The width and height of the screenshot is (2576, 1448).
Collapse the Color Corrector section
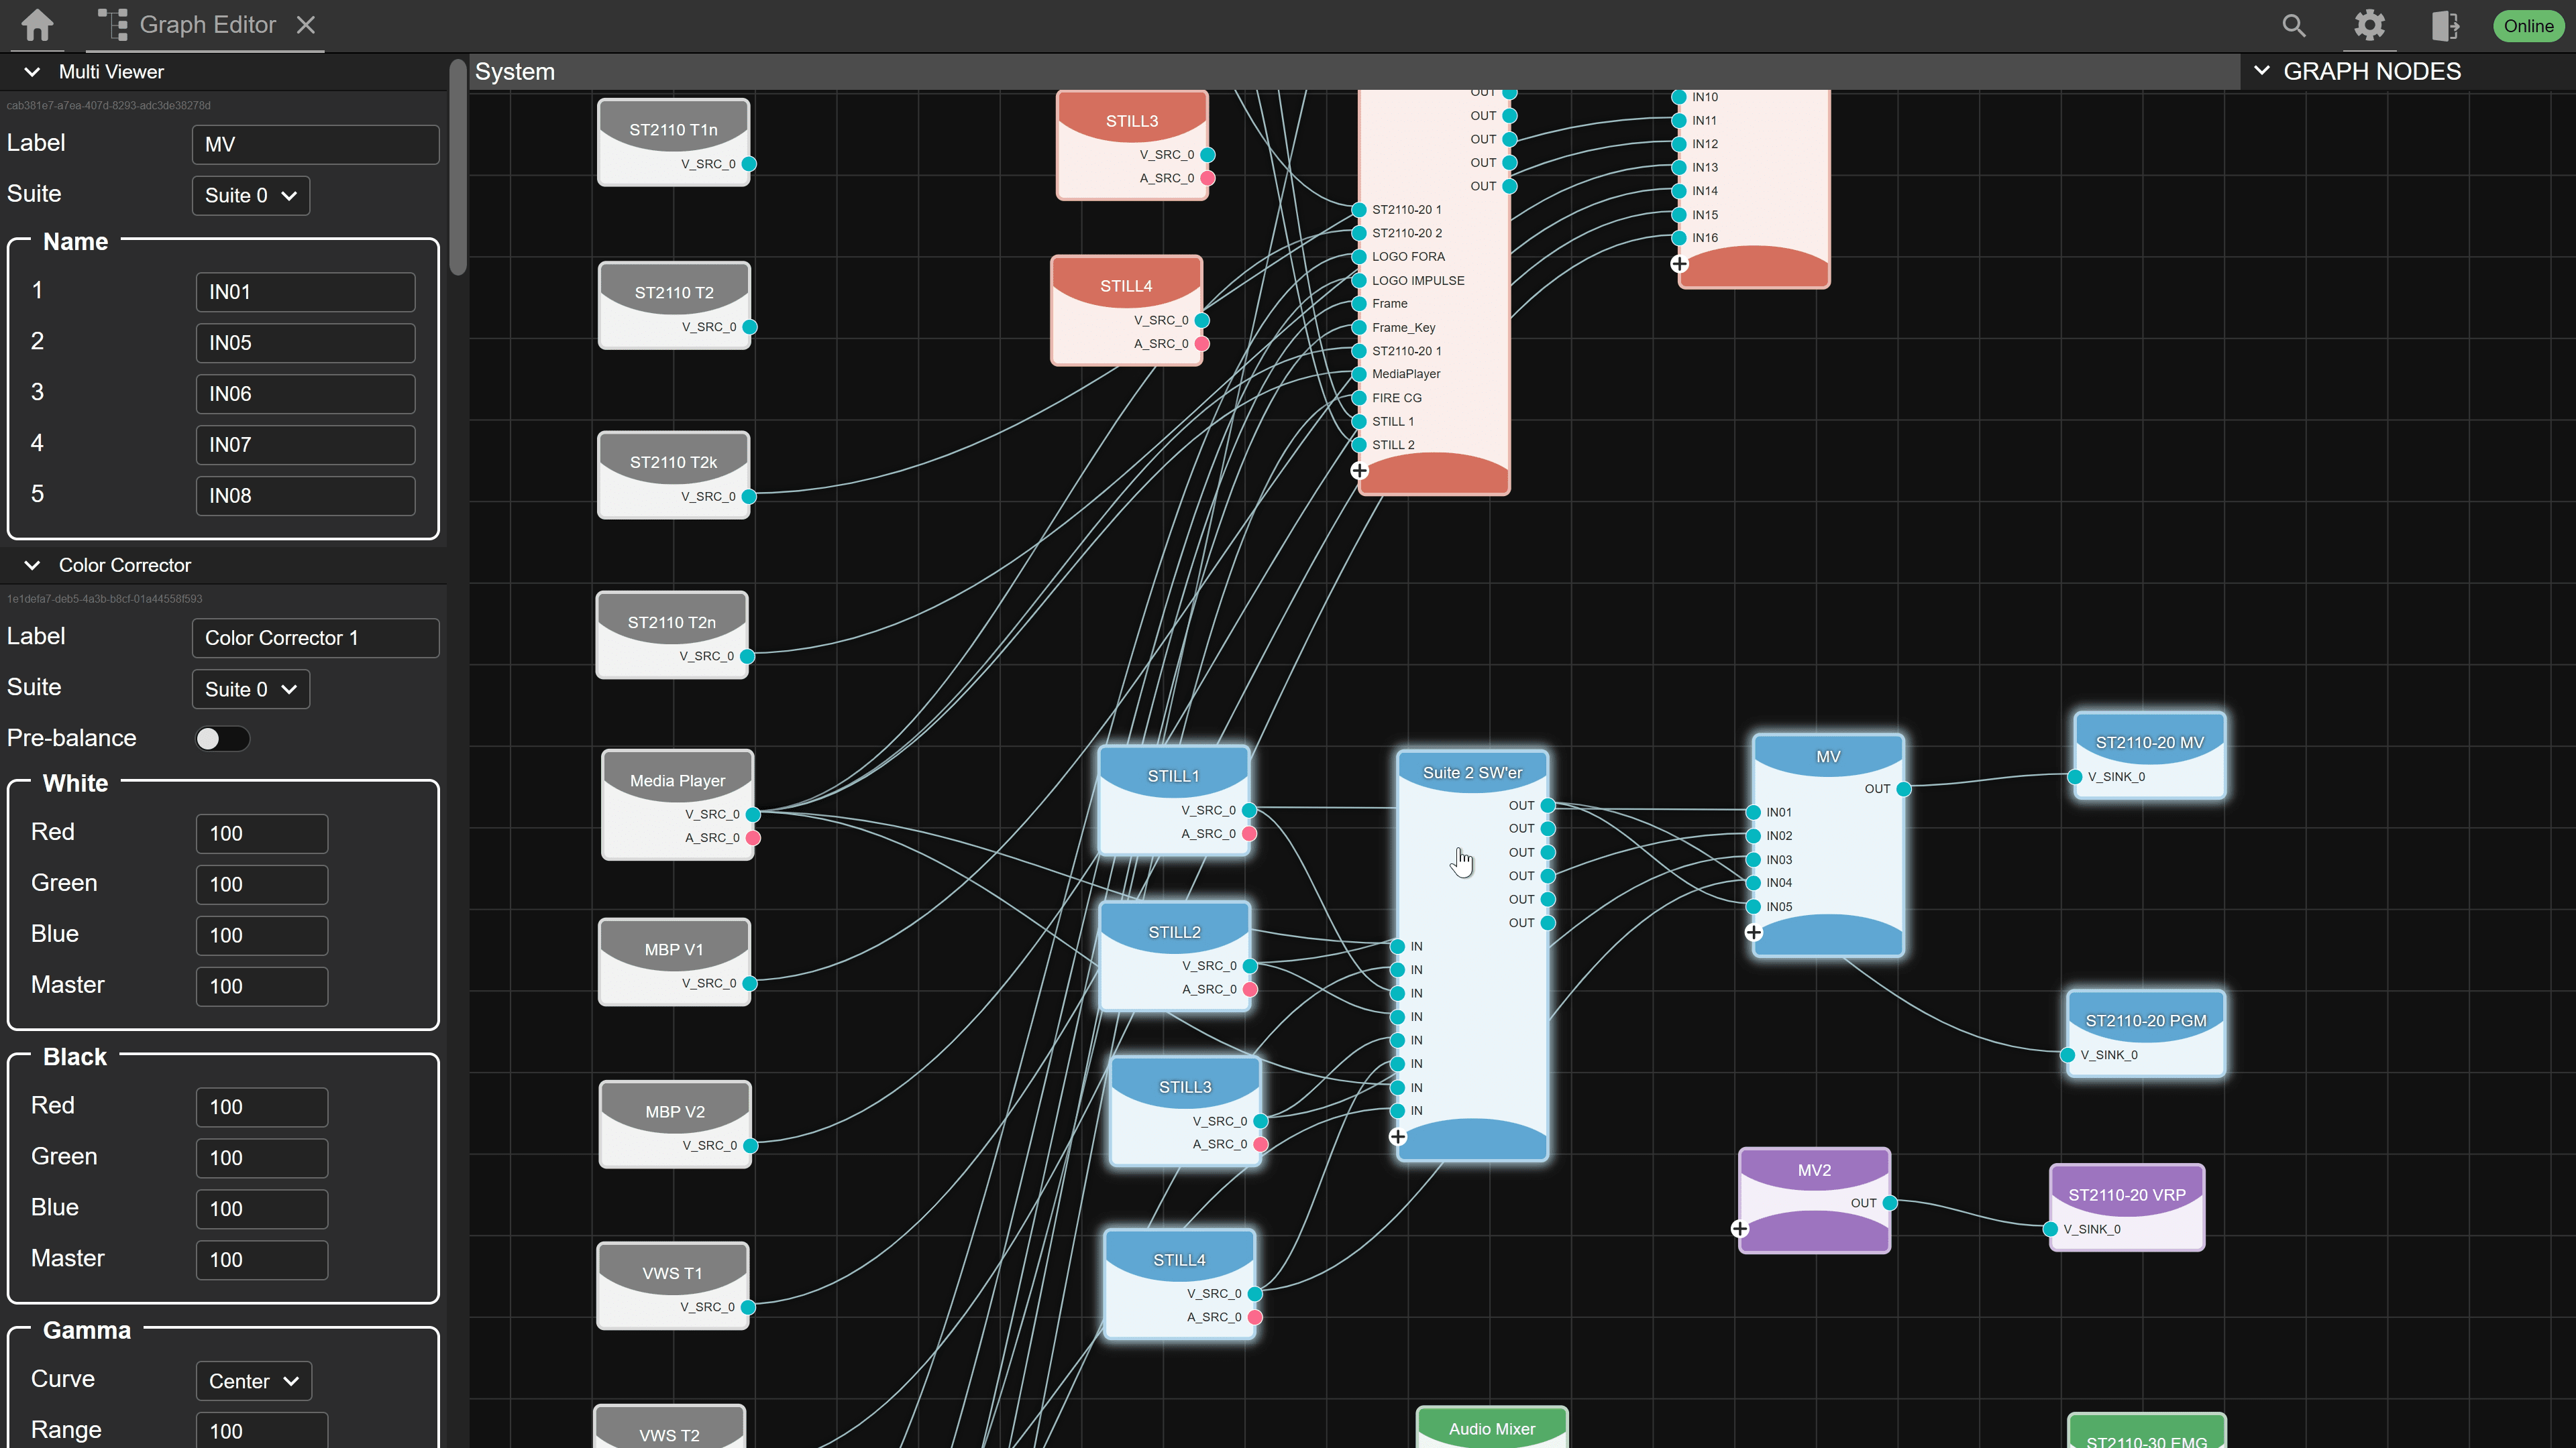[32, 566]
